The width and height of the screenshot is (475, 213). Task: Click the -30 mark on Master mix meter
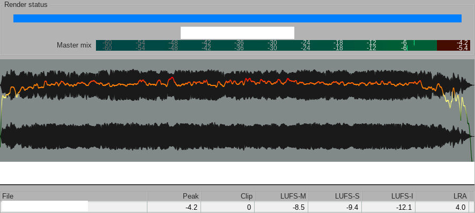pos(272,45)
